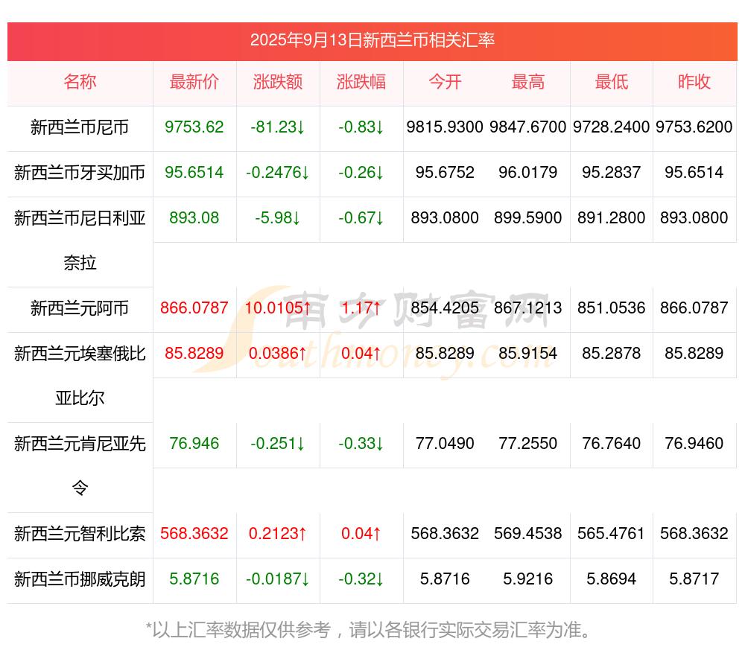Image resolution: width=745 pixels, height=653 pixels.
Task: Select the 涨跌额 column header
Action: click(278, 82)
